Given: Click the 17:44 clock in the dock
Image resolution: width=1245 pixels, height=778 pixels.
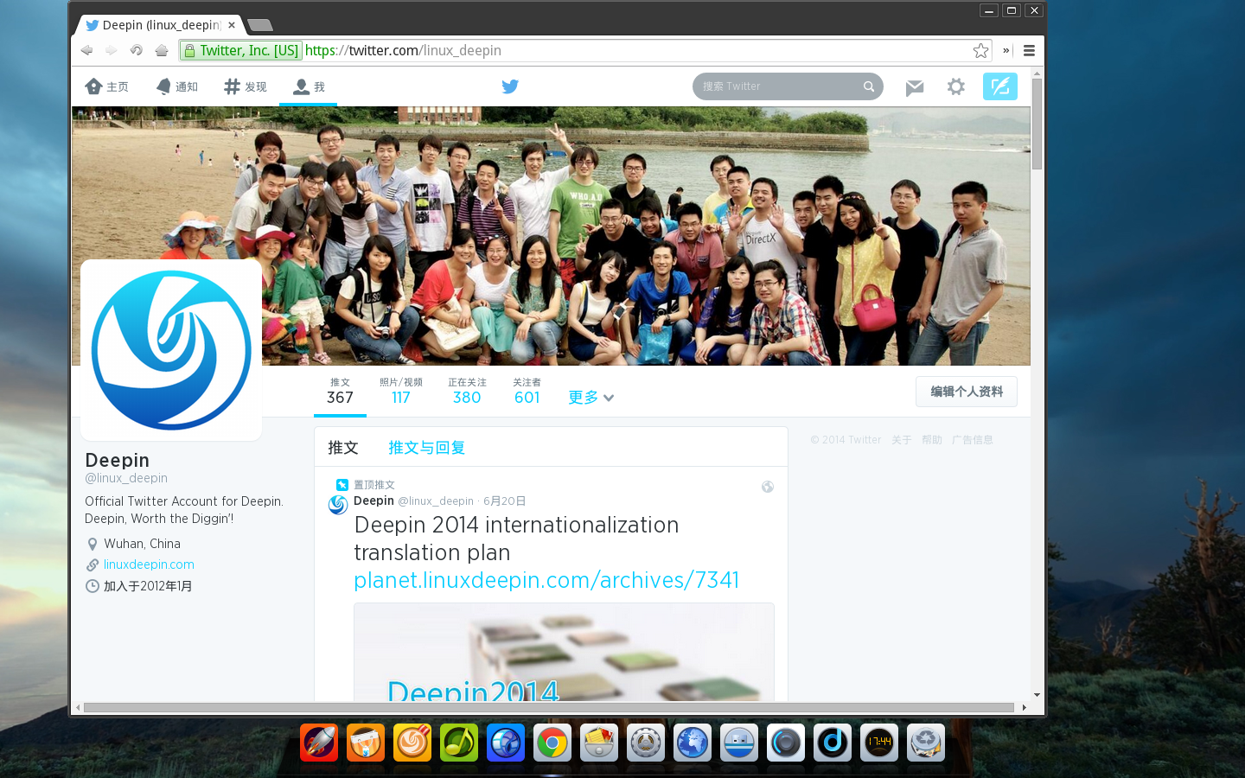Looking at the screenshot, I should tap(879, 743).
